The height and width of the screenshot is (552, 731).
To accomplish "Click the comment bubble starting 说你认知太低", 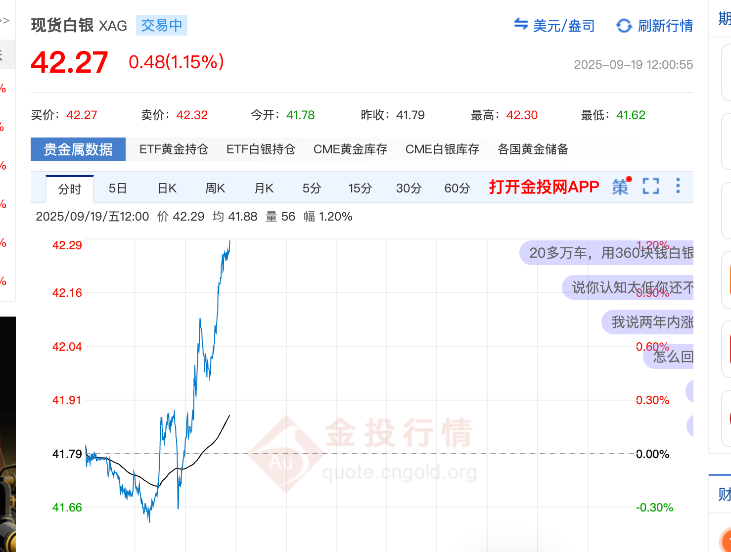I will coord(628,287).
